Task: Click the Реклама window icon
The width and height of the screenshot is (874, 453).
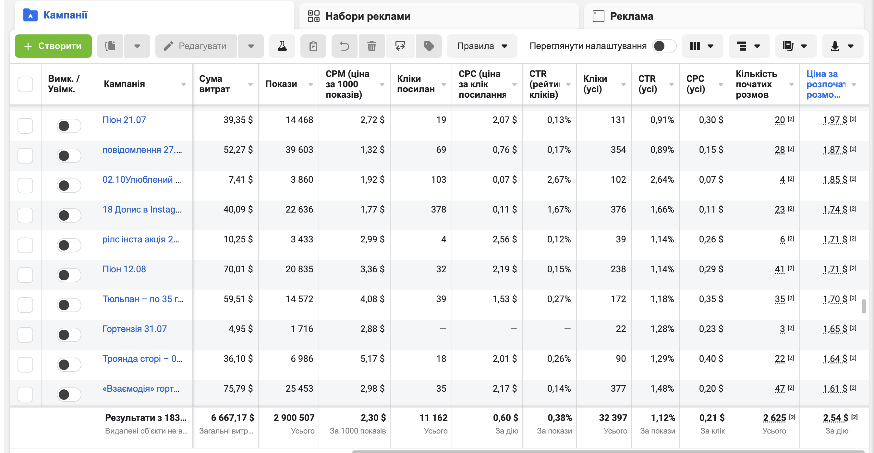Action: pyautogui.click(x=598, y=16)
